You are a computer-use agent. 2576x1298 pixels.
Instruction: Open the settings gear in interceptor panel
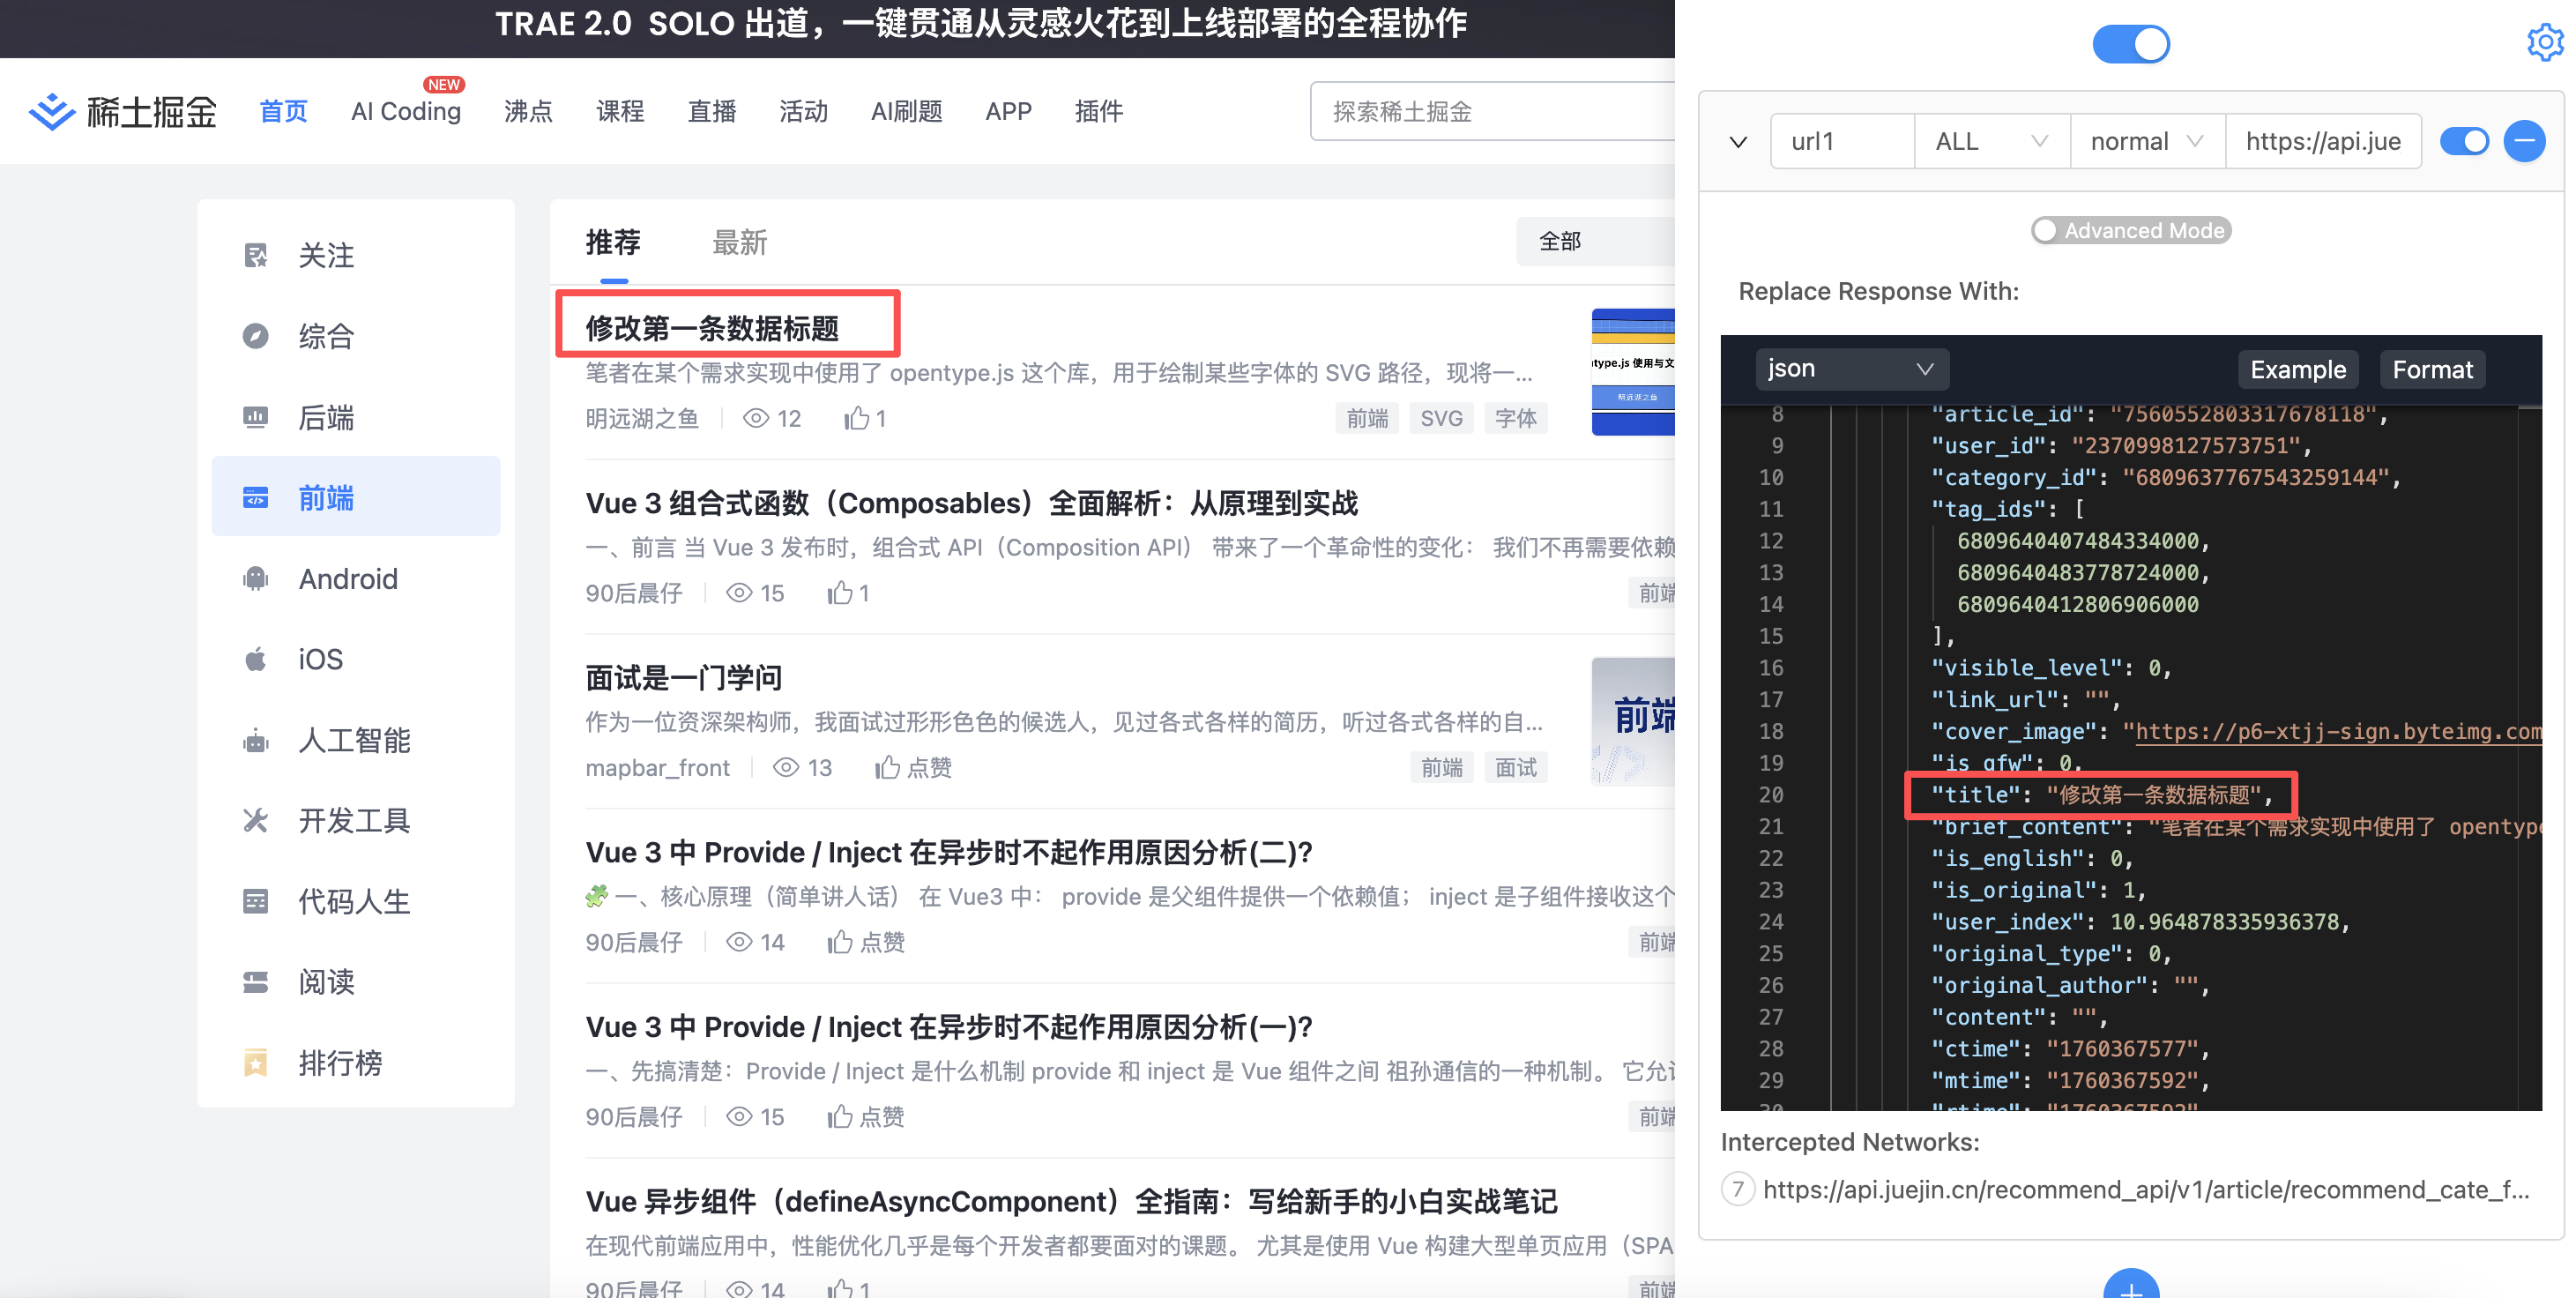[x=2543, y=42]
